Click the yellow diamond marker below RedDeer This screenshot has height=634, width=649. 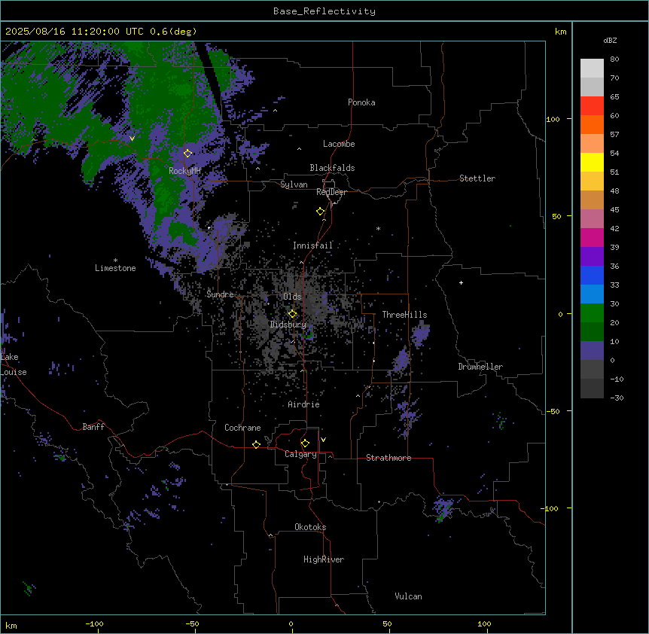click(x=320, y=212)
